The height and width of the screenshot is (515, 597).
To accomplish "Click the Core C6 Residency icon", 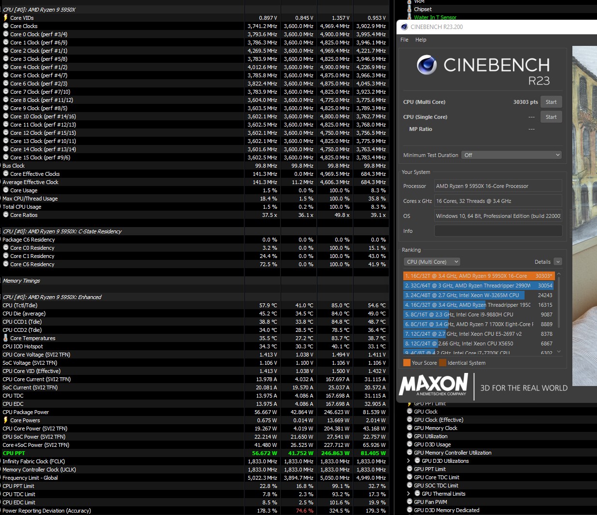I will pyautogui.click(x=6, y=264).
